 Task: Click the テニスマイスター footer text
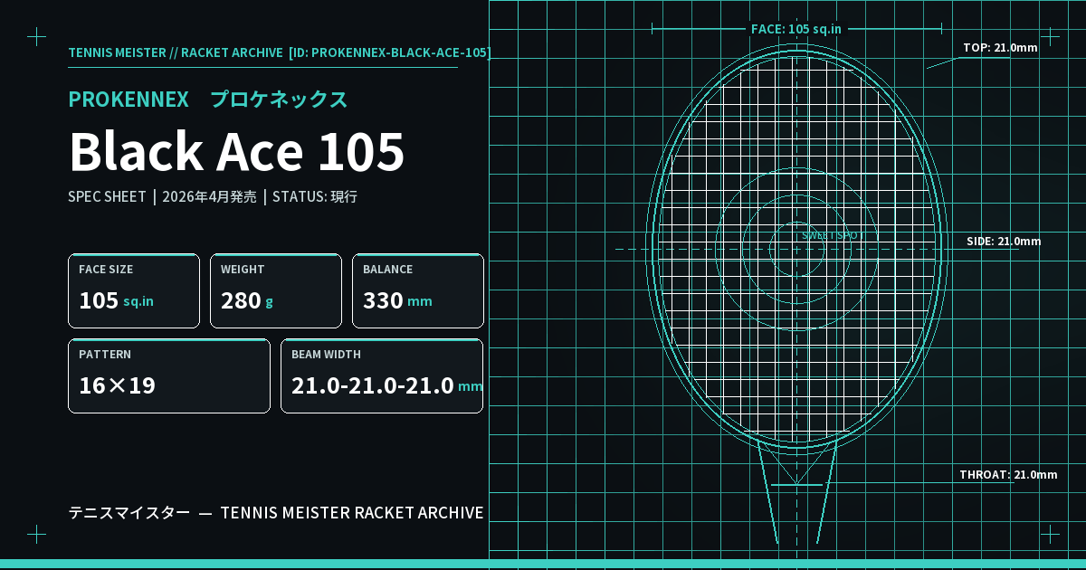[129, 513]
